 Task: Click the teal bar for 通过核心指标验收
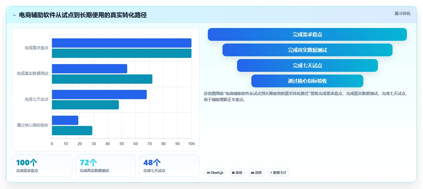(72, 131)
